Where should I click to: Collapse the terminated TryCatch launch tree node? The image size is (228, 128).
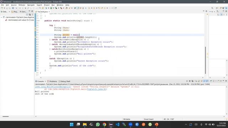pyautogui.click(x=1, y=17)
